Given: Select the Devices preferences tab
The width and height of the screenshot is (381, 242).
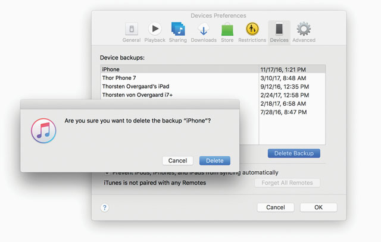Looking at the screenshot, I should [279, 33].
